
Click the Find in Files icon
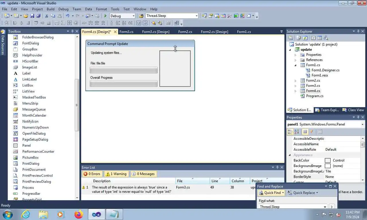click(141, 16)
